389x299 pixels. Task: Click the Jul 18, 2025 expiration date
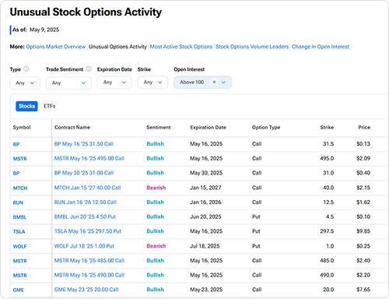pyautogui.click(x=205, y=246)
